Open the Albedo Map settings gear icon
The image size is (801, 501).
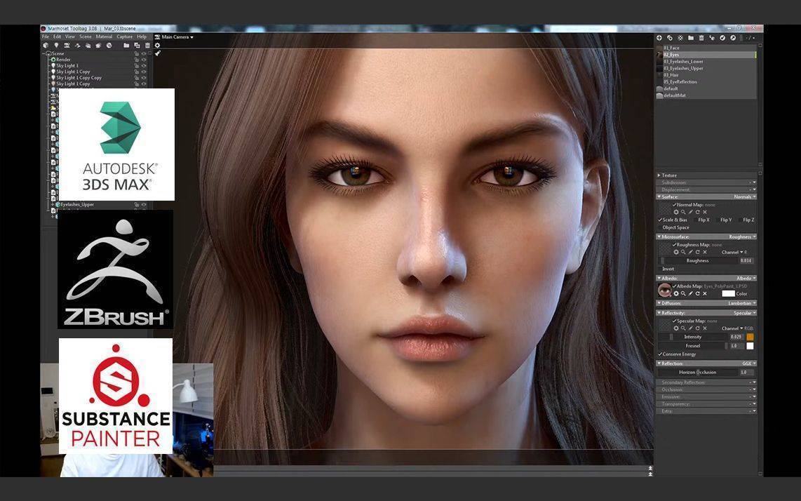pos(676,293)
